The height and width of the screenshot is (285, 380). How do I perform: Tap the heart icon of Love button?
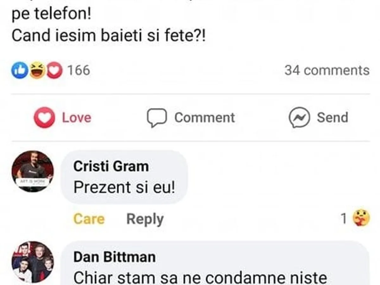pyautogui.click(x=44, y=117)
